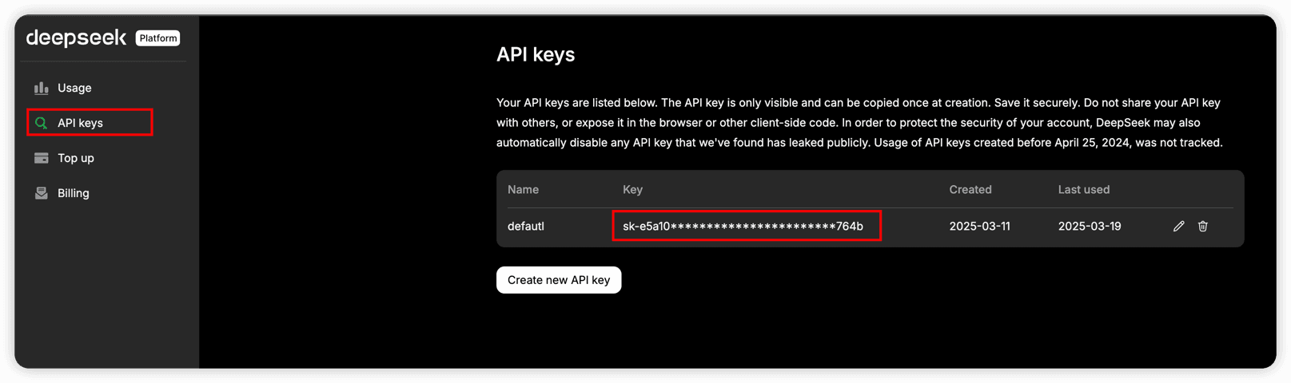
Task: Click the deepseek logo
Action: [76, 38]
